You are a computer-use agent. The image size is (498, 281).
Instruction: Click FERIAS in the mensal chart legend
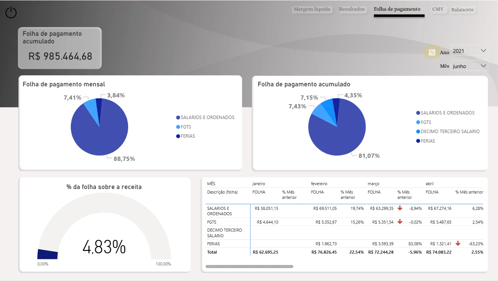185,136
